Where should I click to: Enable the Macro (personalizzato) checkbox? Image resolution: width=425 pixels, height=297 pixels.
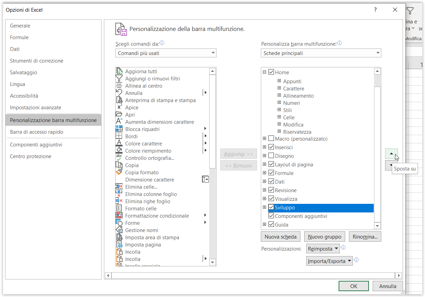click(271, 139)
